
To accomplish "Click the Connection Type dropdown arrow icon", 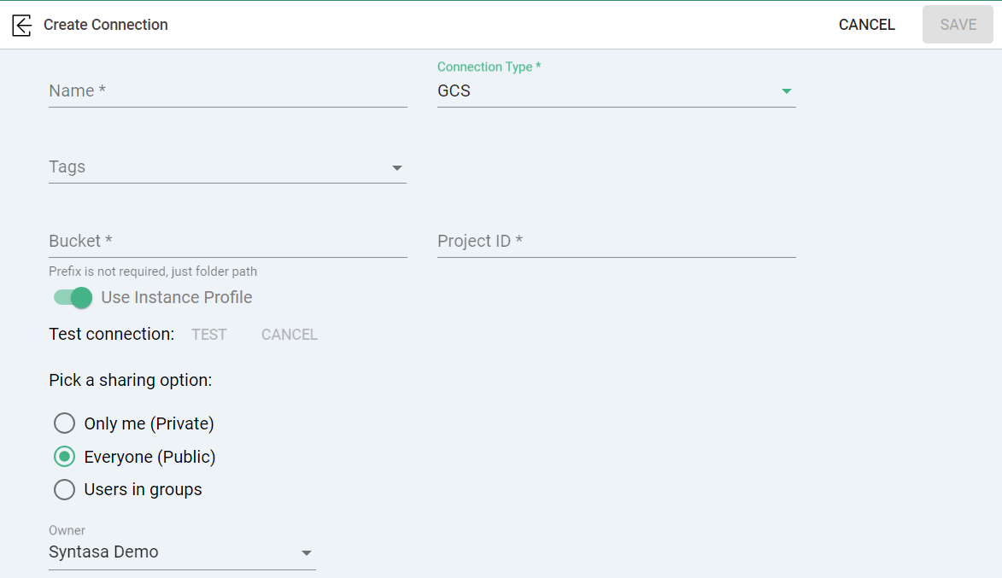I will pyautogui.click(x=787, y=91).
